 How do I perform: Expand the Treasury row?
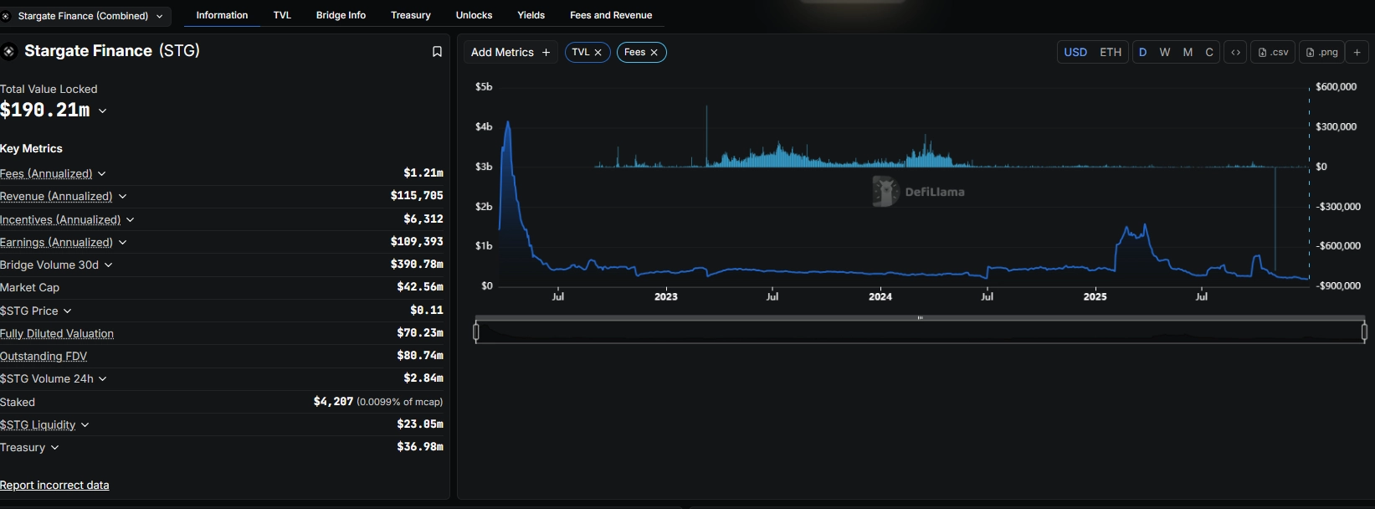coord(54,448)
